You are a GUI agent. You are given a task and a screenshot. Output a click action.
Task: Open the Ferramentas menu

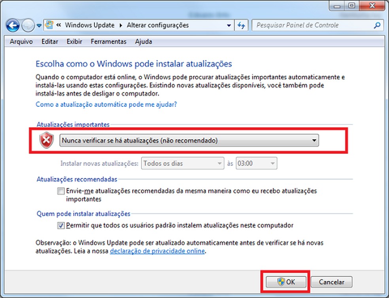point(108,41)
